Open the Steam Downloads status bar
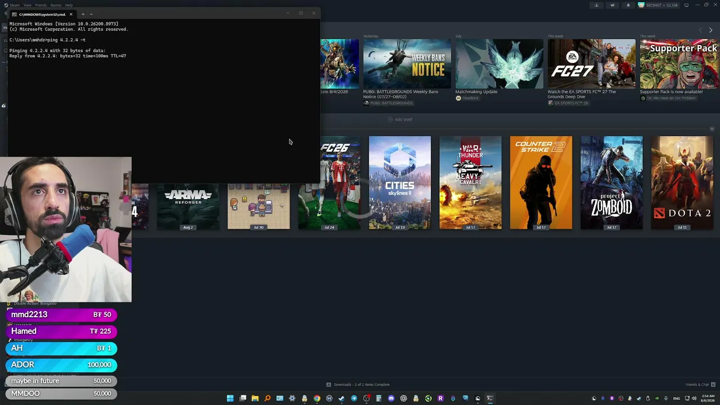 pyautogui.click(x=358, y=385)
